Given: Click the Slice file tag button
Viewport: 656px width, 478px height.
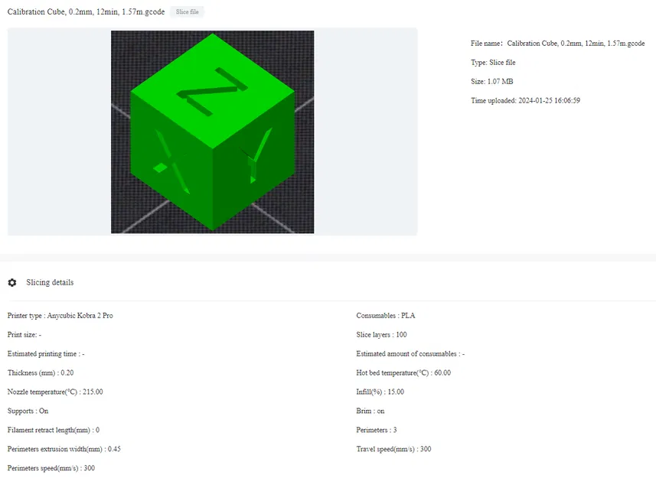Looking at the screenshot, I should click(x=187, y=11).
